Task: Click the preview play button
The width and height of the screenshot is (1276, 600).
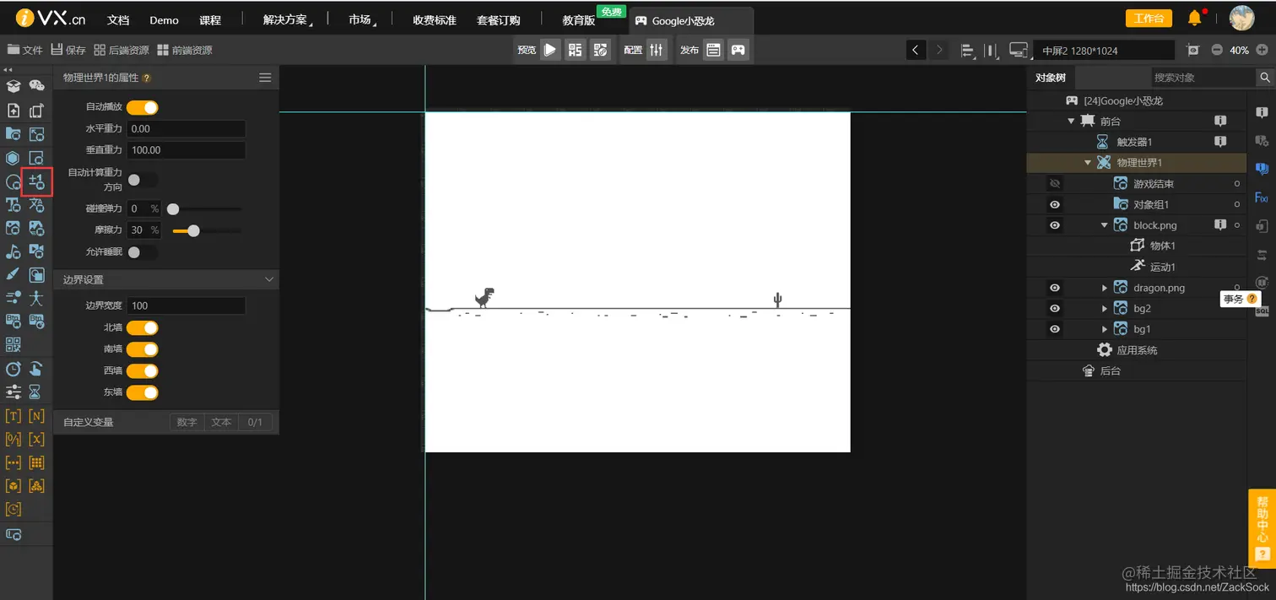Action: click(x=550, y=50)
